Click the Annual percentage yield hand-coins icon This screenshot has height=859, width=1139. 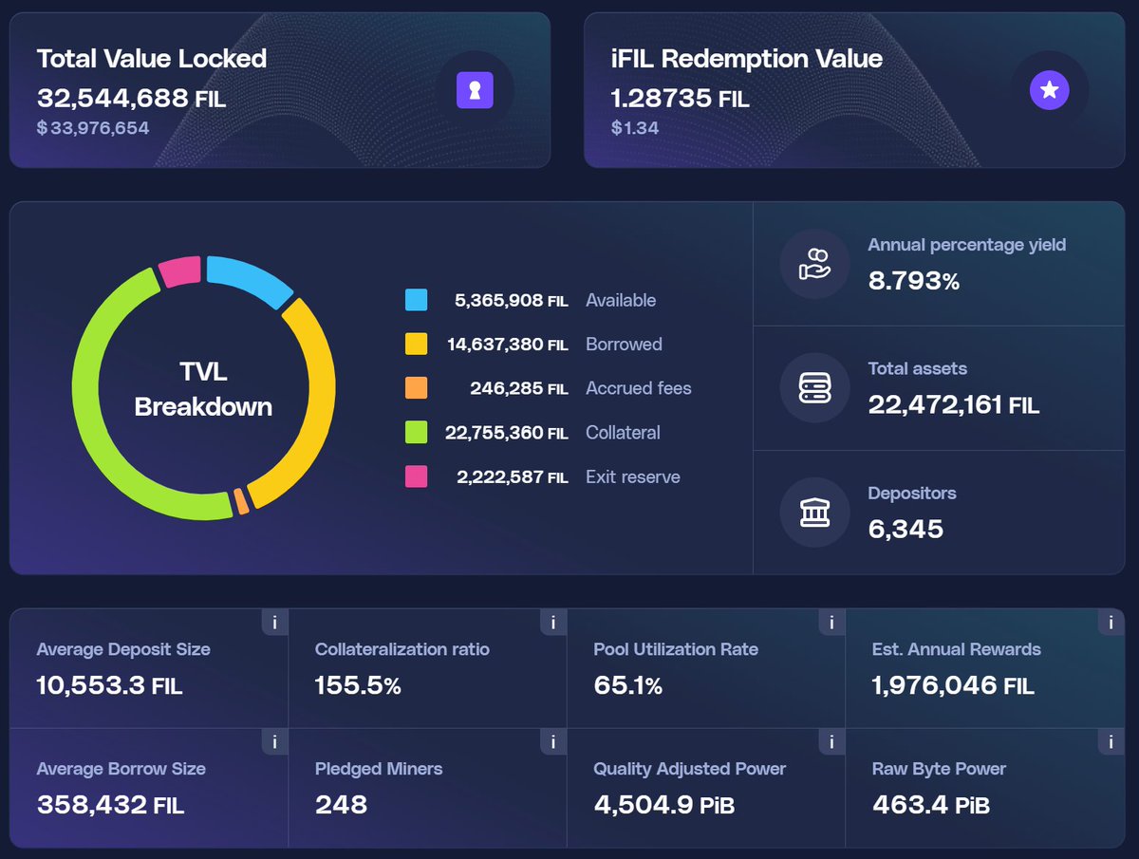coord(814,264)
